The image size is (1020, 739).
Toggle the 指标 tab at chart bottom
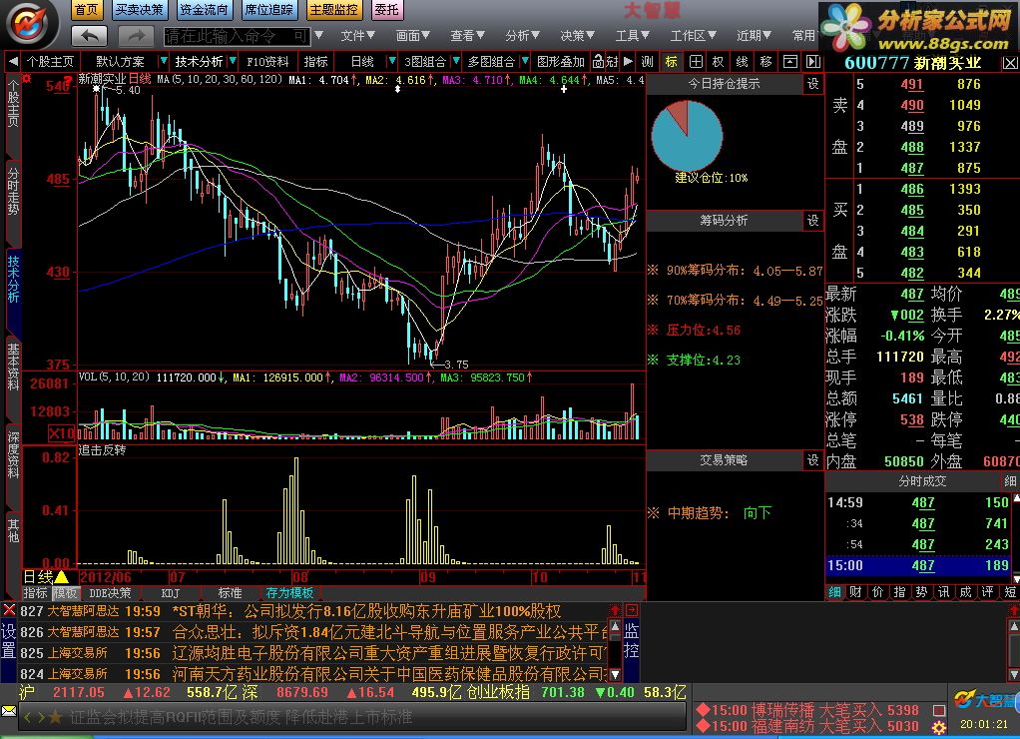[36, 593]
